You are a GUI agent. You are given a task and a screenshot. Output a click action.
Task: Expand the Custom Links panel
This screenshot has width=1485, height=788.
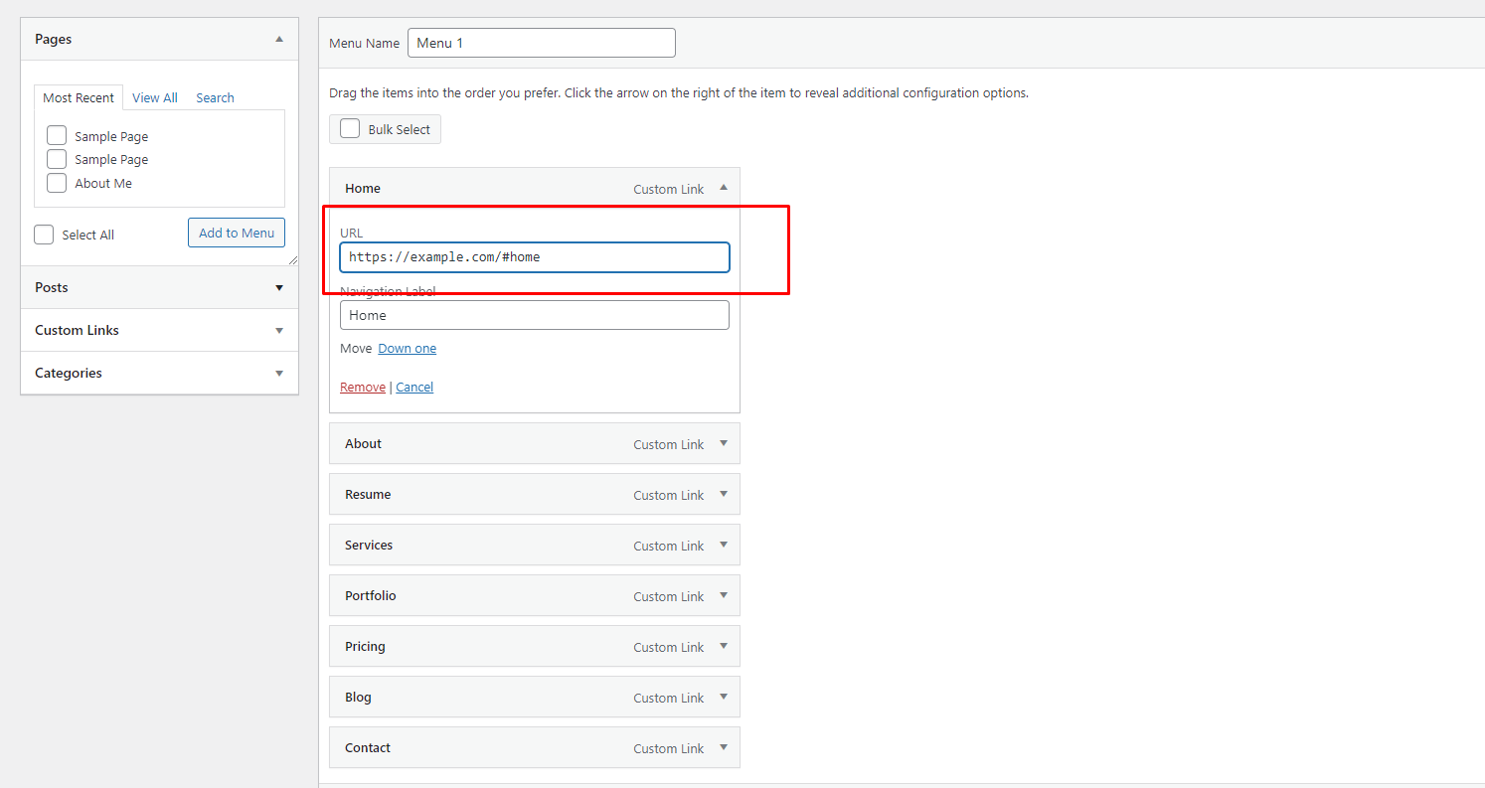279,331
